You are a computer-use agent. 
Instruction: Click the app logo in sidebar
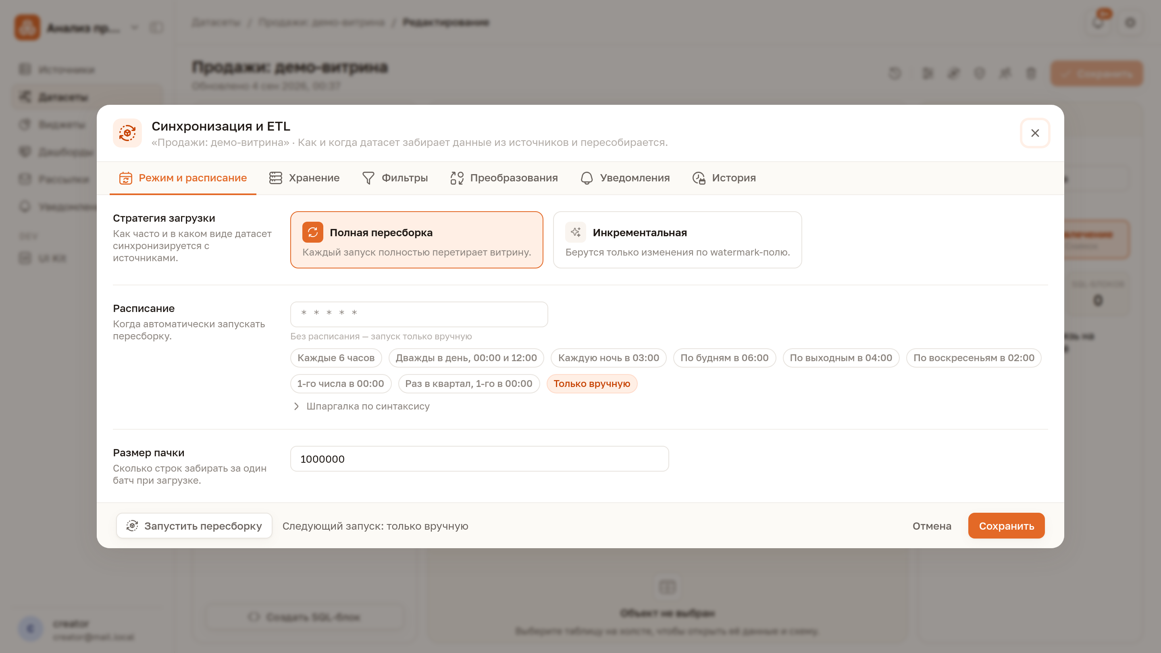(27, 27)
